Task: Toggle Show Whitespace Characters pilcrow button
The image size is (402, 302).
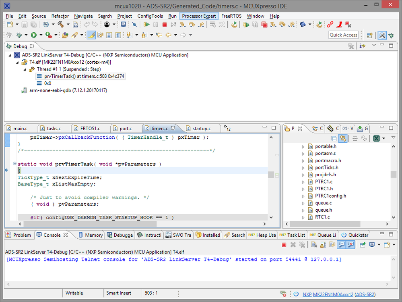Action: pos(118,35)
